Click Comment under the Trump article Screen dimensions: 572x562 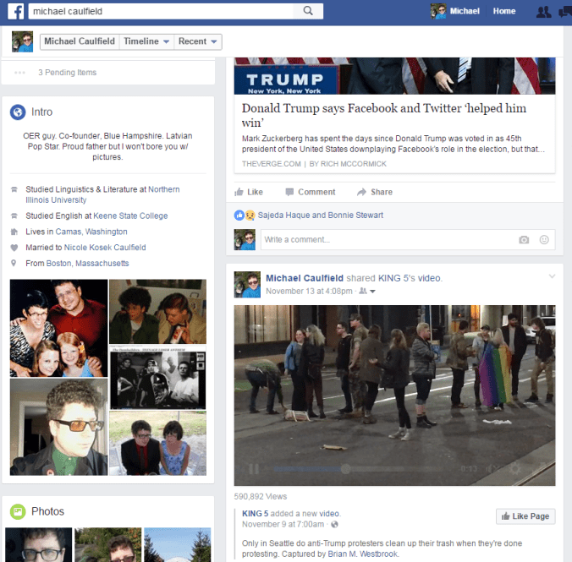tap(310, 192)
